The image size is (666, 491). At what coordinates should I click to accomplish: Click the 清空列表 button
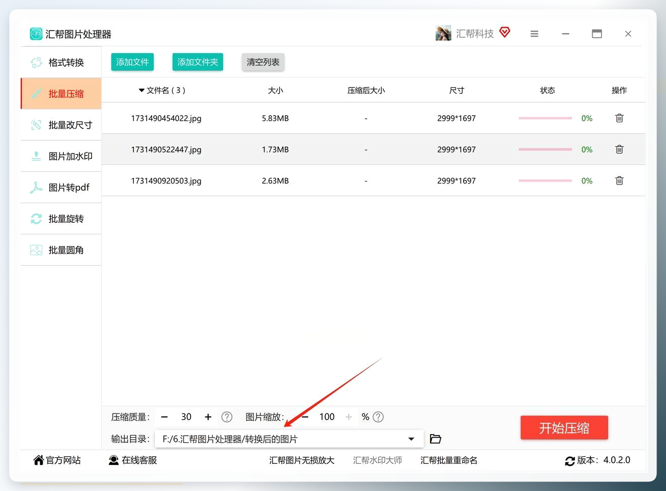(263, 62)
